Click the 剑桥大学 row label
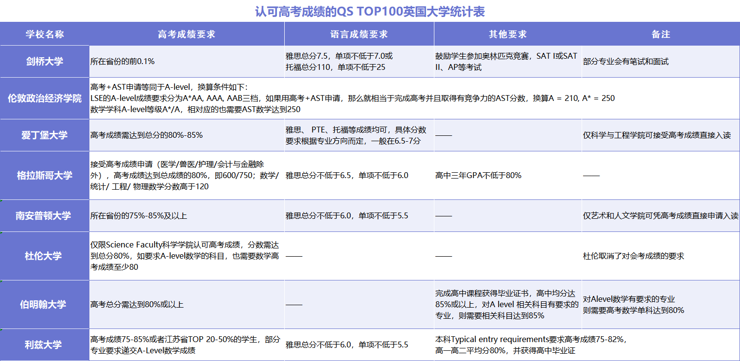The height and width of the screenshot is (361, 740). click(x=45, y=62)
